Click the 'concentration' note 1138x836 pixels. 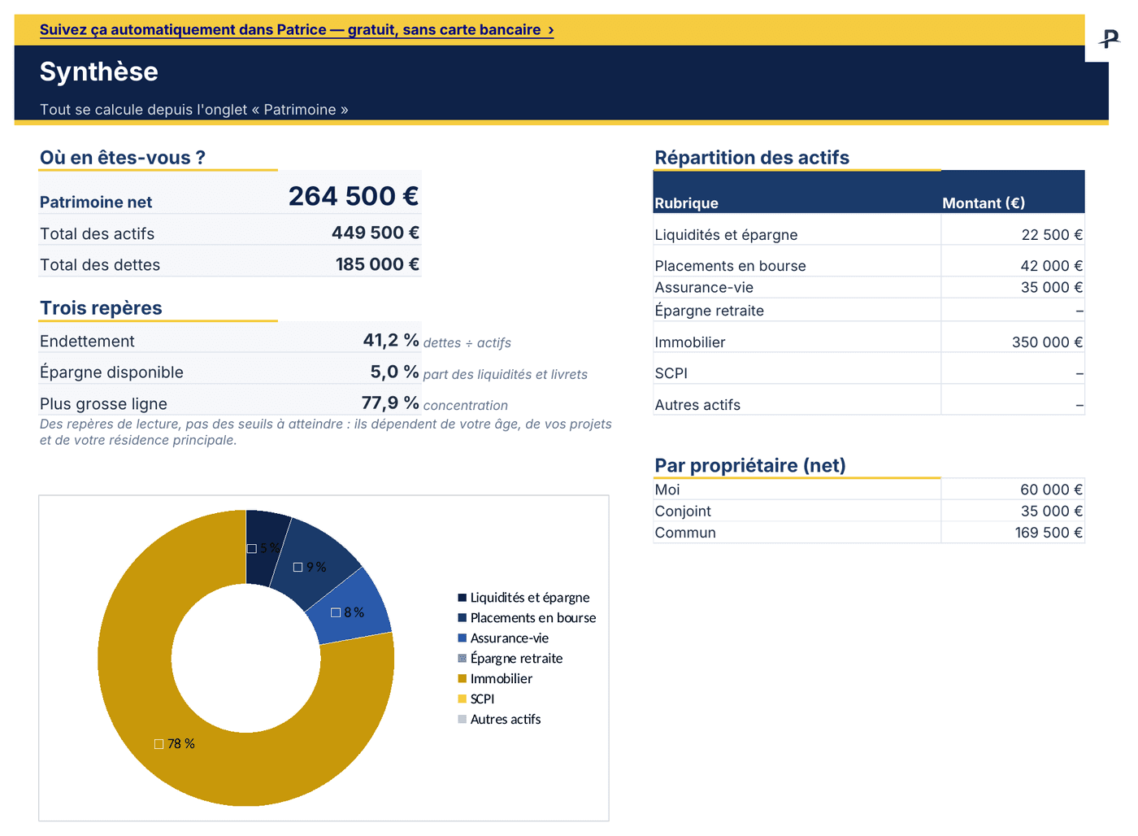tap(466, 406)
